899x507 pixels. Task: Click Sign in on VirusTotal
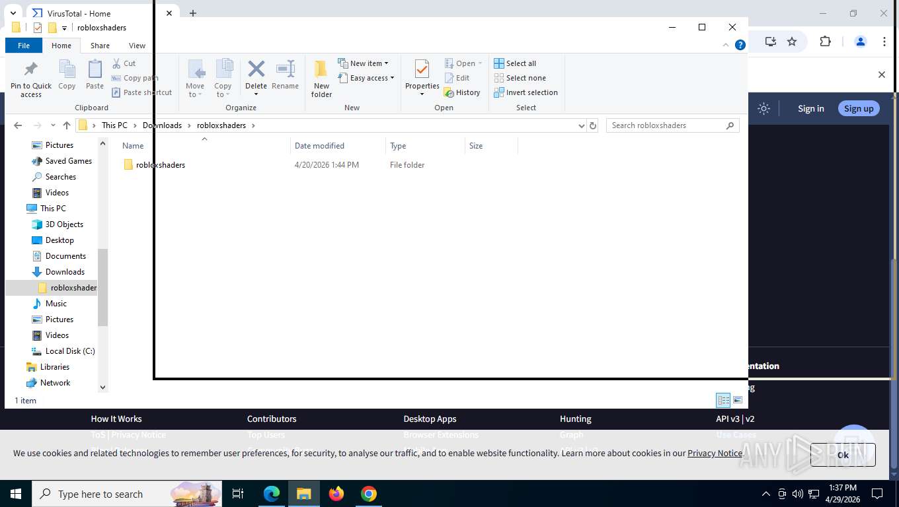point(810,108)
